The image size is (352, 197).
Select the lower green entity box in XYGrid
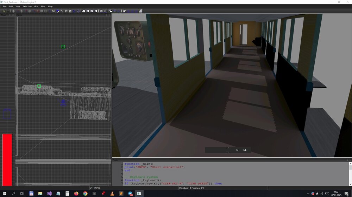39,86
